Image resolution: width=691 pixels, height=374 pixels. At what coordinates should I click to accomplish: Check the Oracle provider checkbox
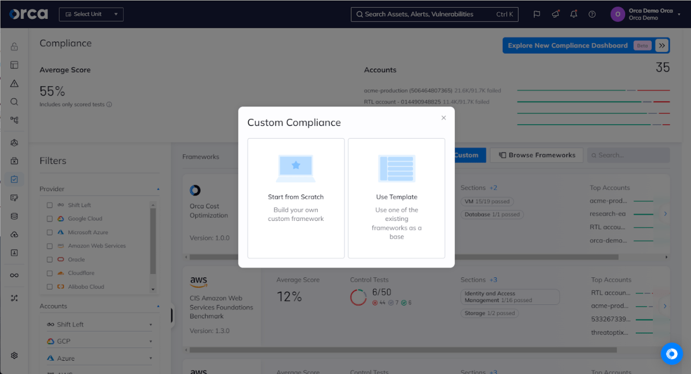pyautogui.click(x=50, y=259)
